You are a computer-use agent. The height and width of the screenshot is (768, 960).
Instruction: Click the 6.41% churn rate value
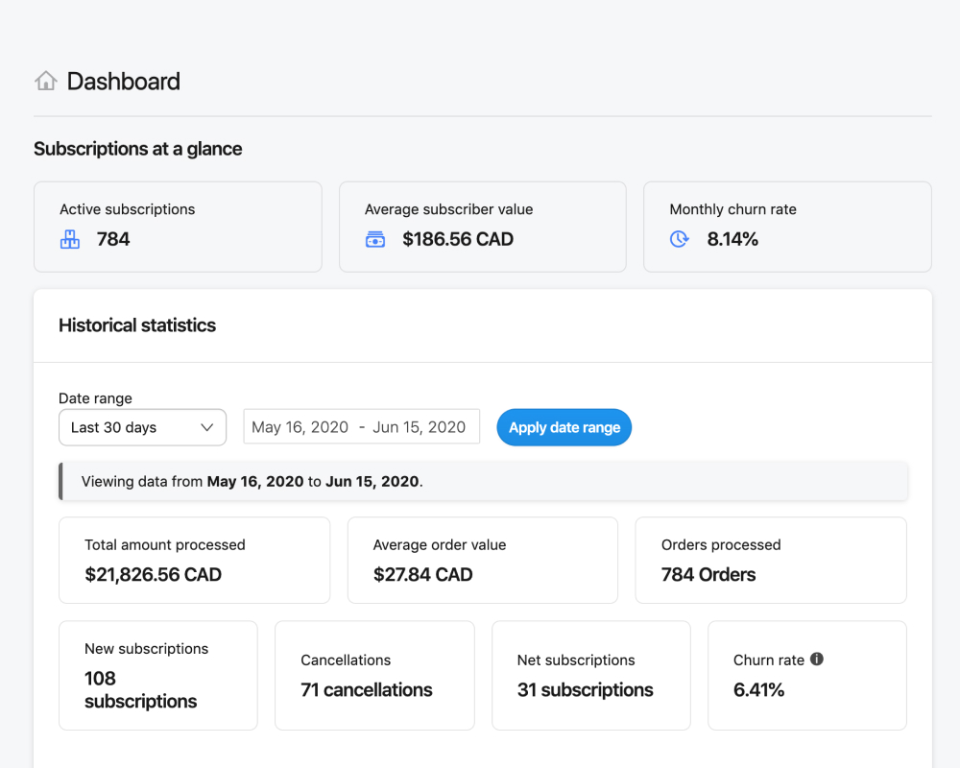(x=759, y=690)
